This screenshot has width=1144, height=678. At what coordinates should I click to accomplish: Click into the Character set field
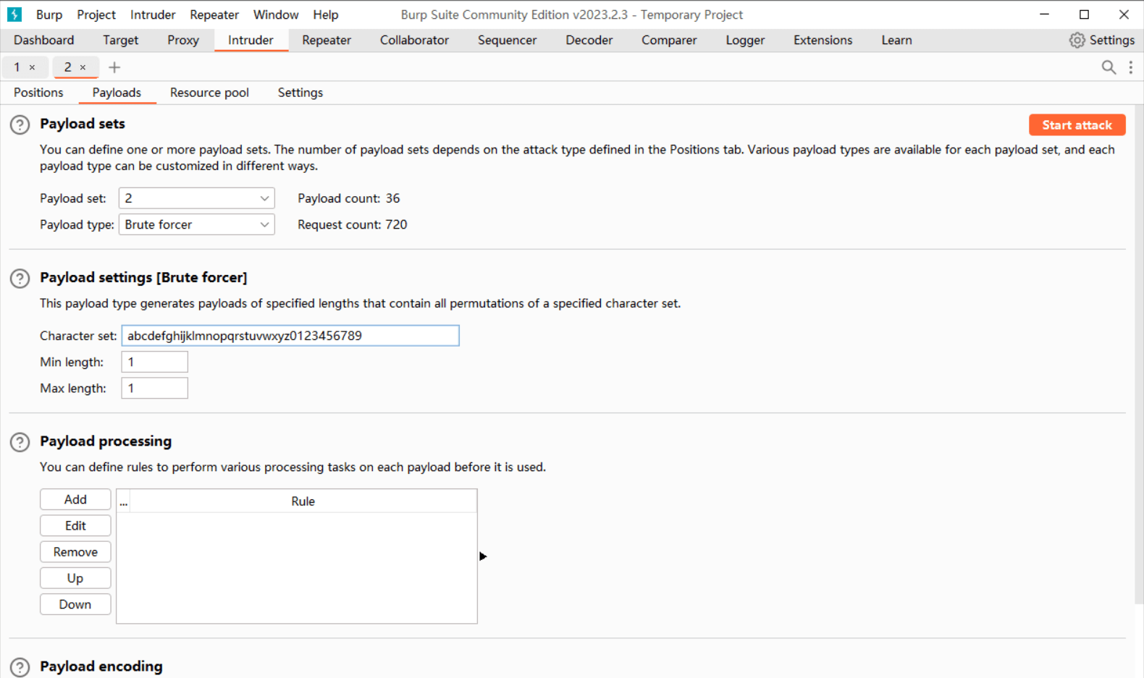[290, 336]
